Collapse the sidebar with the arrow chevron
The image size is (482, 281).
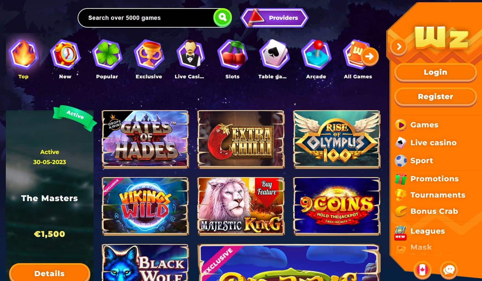[x=399, y=47]
